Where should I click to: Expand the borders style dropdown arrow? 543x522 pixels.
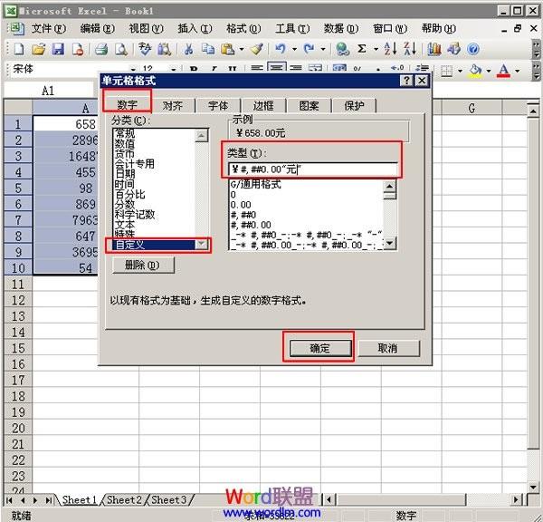tap(461, 71)
